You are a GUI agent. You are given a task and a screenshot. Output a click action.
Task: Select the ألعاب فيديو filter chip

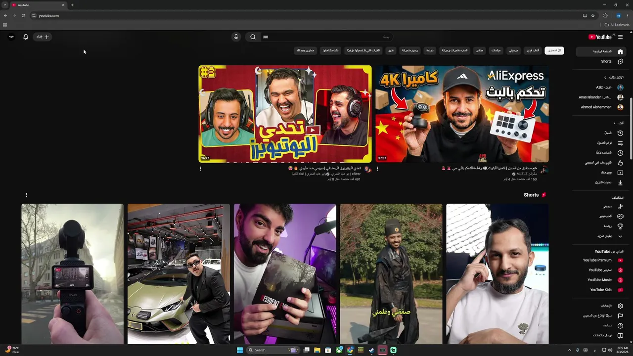click(533, 50)
